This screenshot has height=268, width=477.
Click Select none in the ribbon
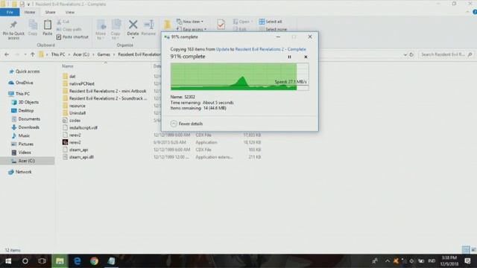click(273, 29)
